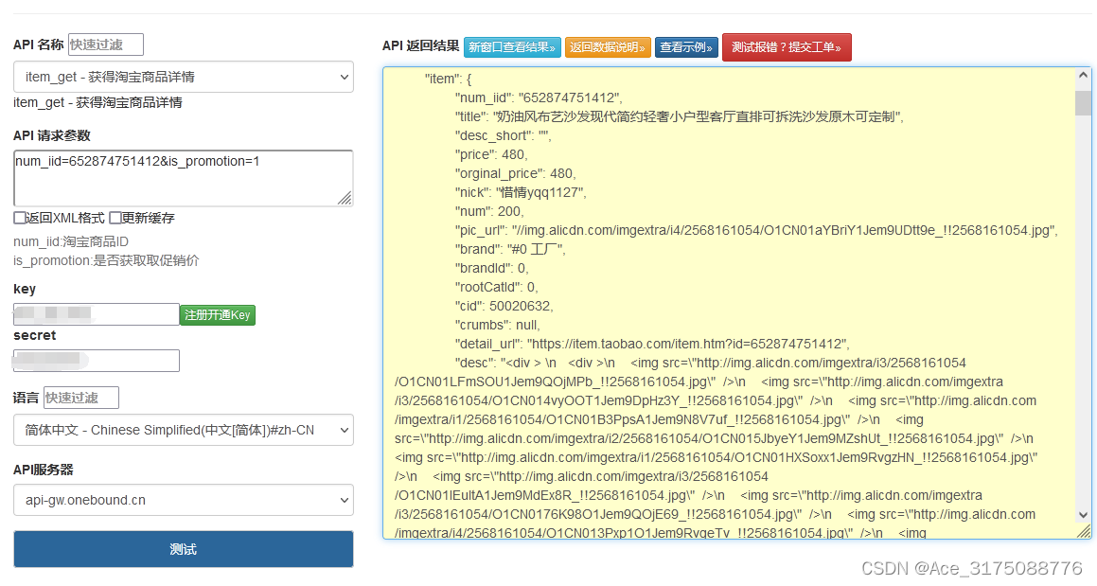Screen dimensions: 1097x586
Task: Click the result scrollbar down arrow
Action: pos(1083,515)
